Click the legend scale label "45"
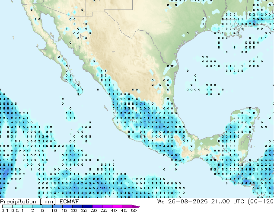This screenshot has height=212, width=274. click(x=124, y=210)
